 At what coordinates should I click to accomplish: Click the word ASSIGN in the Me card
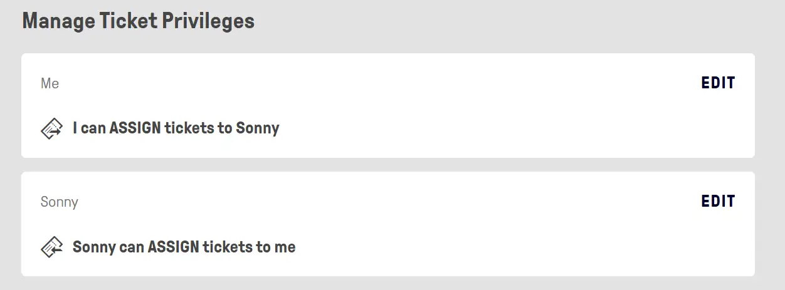(x=135, y=128)
